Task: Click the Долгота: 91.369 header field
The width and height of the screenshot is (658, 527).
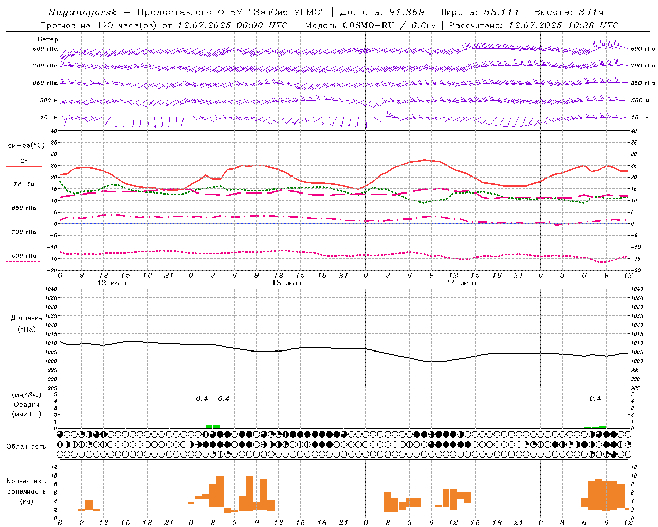Action: (x=382, y=12)
